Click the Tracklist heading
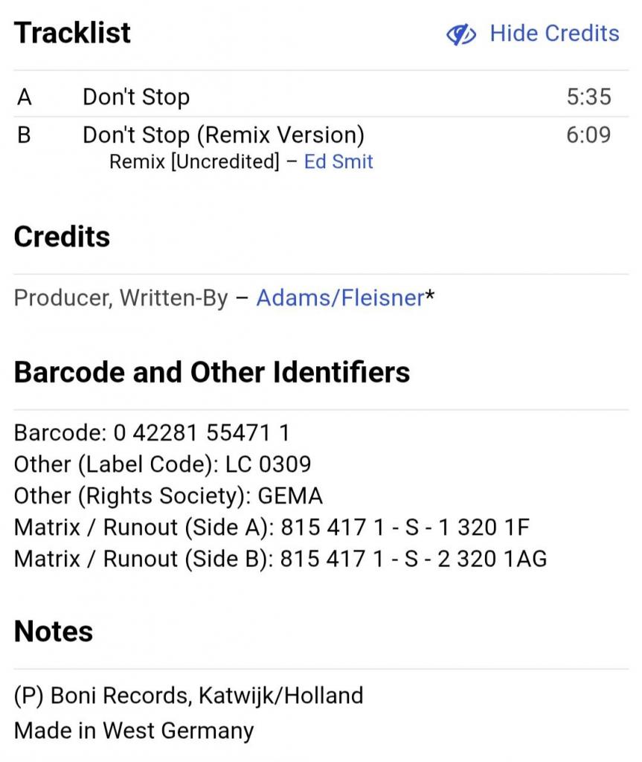Screen dimensions: 642x762 pos(72,33)
